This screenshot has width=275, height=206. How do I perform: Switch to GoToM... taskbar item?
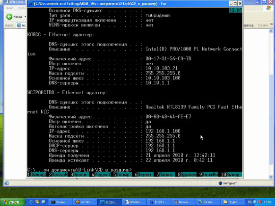[x=84, y=202]
